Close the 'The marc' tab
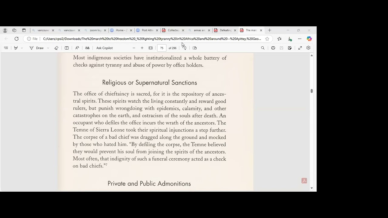The image size is (388, 218). tap(261, 30)
